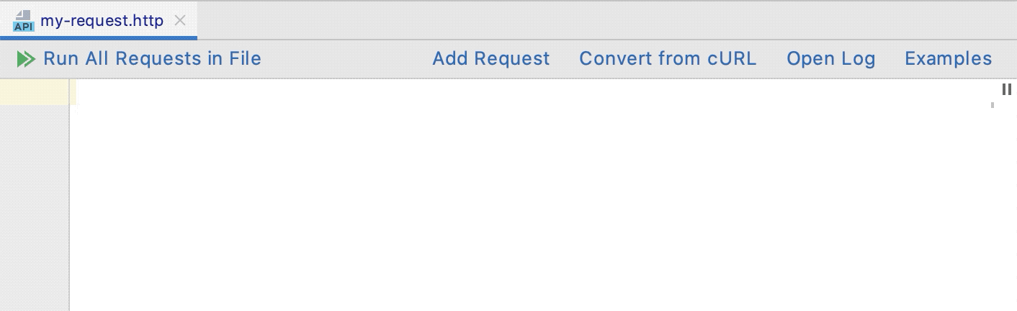The image size is (1017, 311).
Task: Click the API file icon on the tab
Action: (x=24, y=21)
